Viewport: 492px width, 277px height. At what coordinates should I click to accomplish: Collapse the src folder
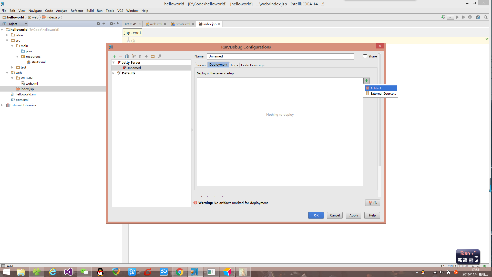7,40
